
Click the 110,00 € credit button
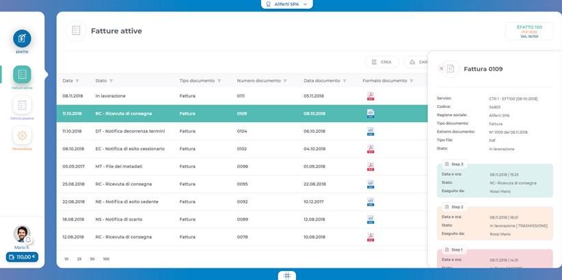22,257
